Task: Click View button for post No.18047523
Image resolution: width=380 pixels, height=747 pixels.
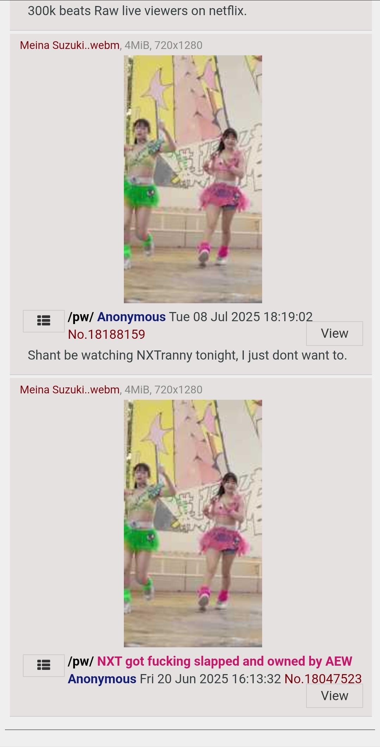Action: [334, 696]
